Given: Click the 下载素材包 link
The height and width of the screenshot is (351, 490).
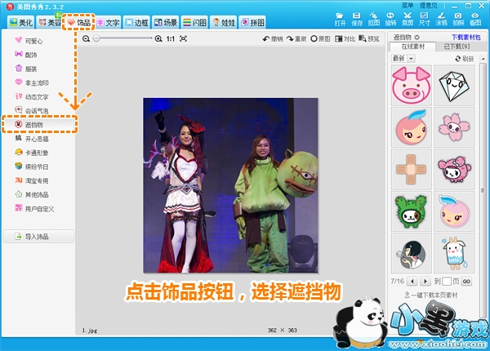Looking at the screenshot, I should coord(466,38).
